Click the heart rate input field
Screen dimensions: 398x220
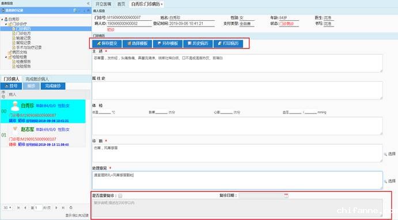pyautogui.click(x=226, y=112)
